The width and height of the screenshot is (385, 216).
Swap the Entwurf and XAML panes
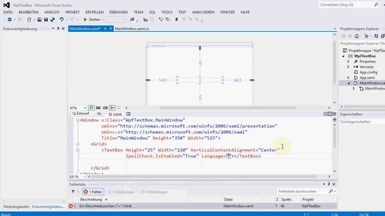coord(99,114)
